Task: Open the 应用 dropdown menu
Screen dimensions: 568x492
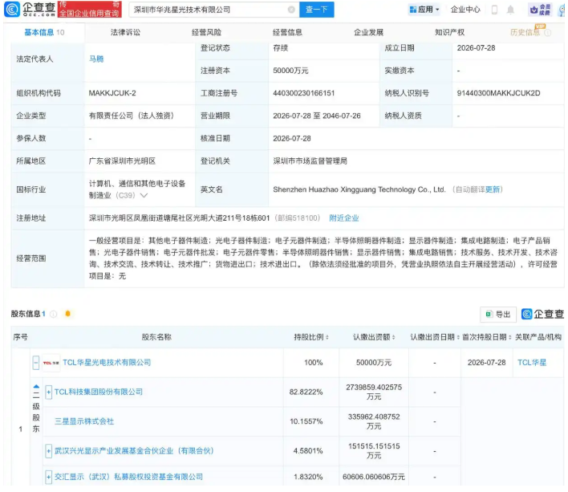Action: point(424,10)
